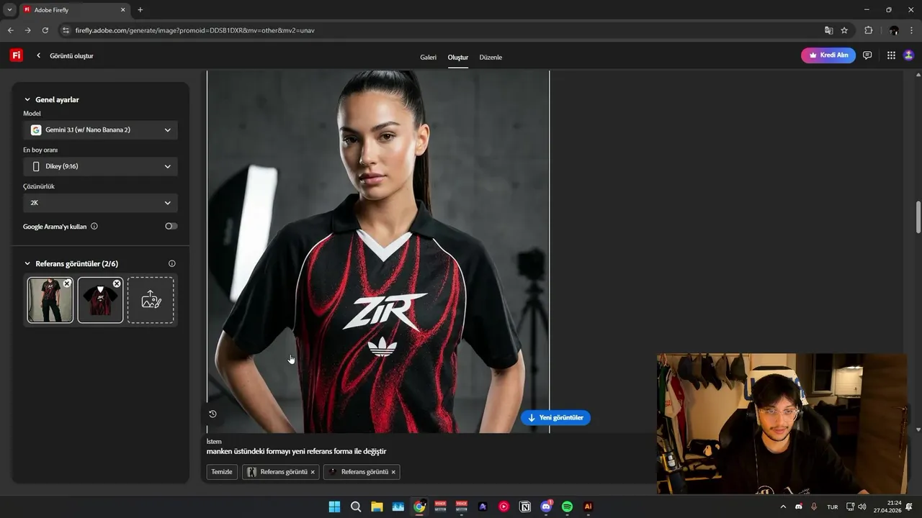Open a new browser tab
Image resolution: width=922 pixels, height=518 pixels.
[x=140, y=10]
